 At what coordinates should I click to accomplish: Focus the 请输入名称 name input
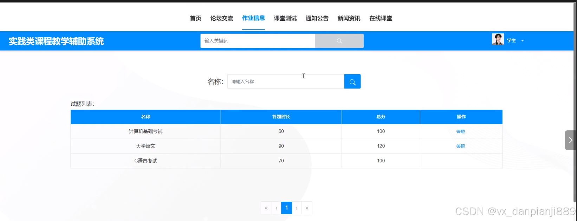pyautogui.click(x=286, y=82)
